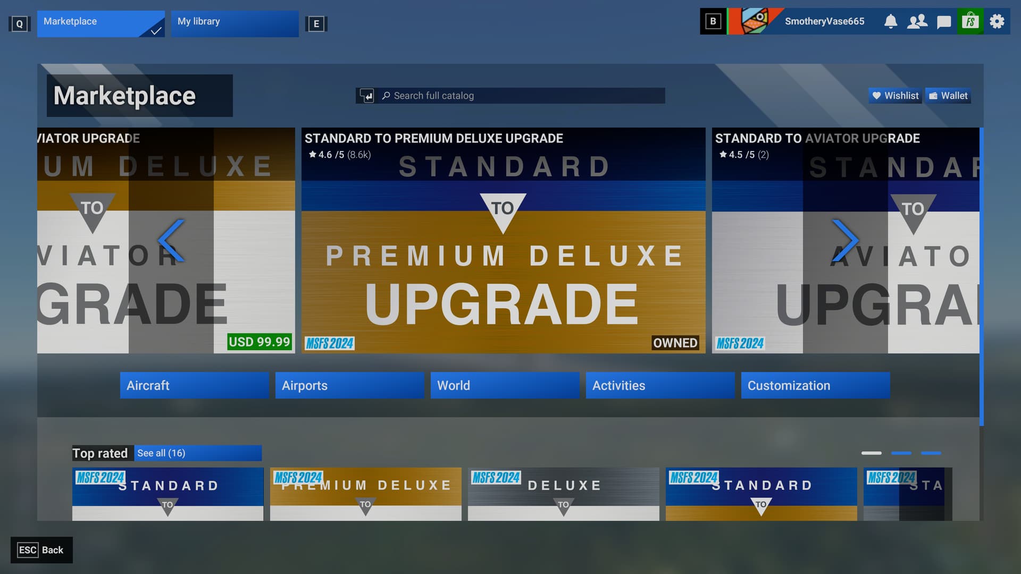The height and width of the screenshot is (574, 1021).
Task: Select the Marketplace tab
Action: [101, 24]
